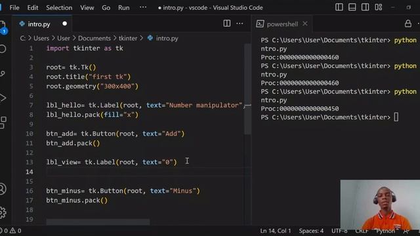Toggle the secondary side bar layout icon
The height and width of the screenshot is (236, 420).
coord(365,7)
